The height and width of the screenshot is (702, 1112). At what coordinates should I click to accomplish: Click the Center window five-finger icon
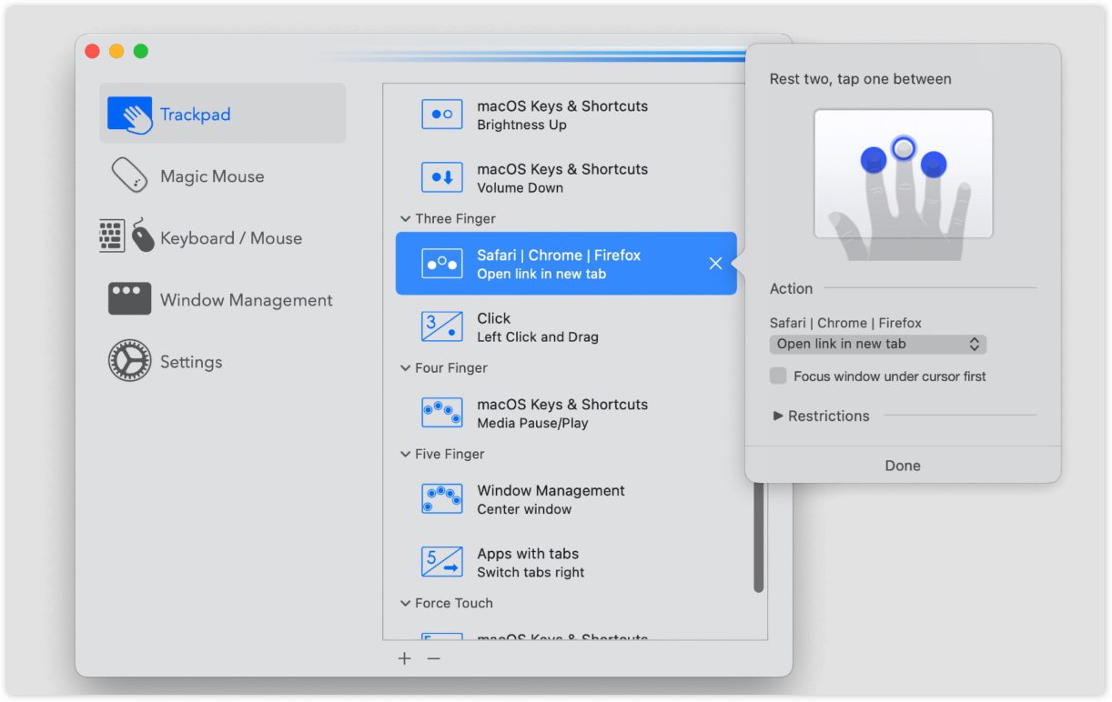pyautogui.click(x=442, y=498)
